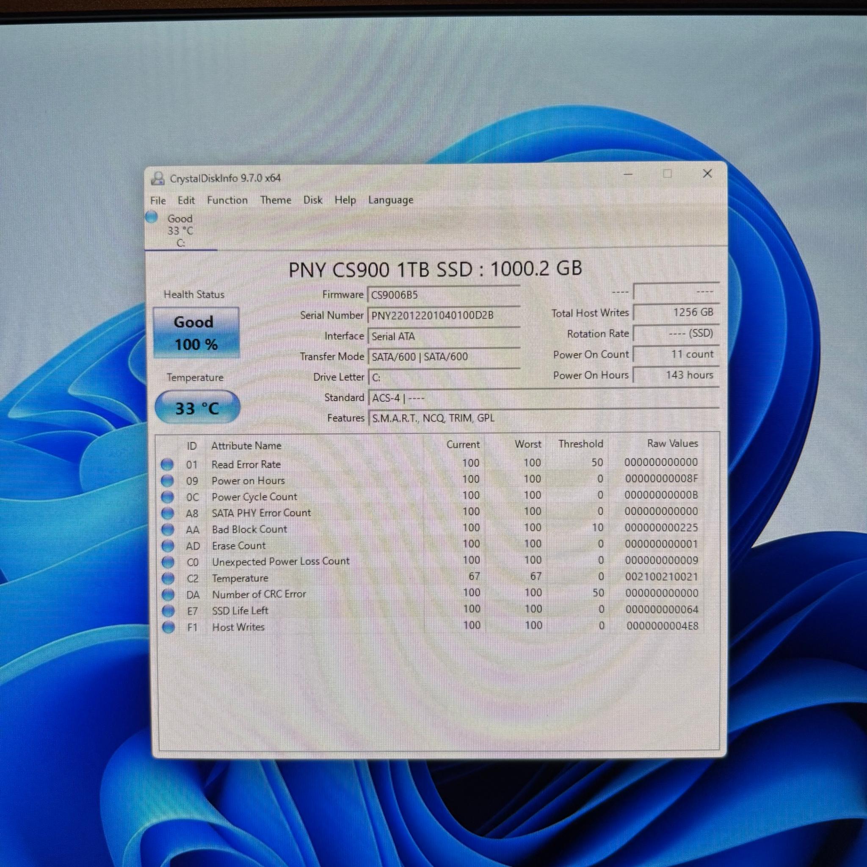Click the Power On Hours value 143 hours
The width and height of the screenshot is (867, 867).
pos(676,375)
